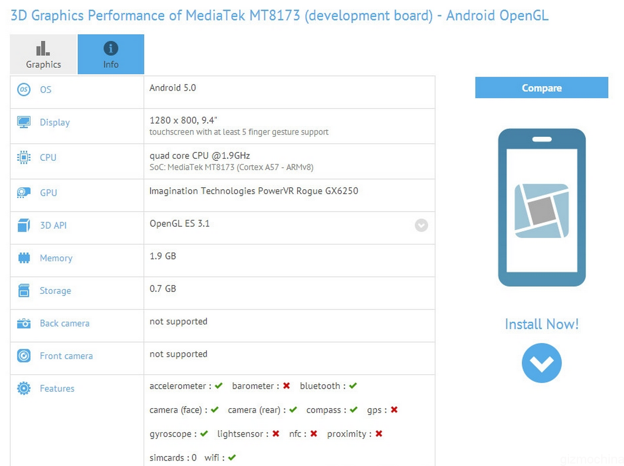Image resolution: width=624 pixels, height=466 pixels.
Task: Click the Compare button
Action: [x=541, y=88]
